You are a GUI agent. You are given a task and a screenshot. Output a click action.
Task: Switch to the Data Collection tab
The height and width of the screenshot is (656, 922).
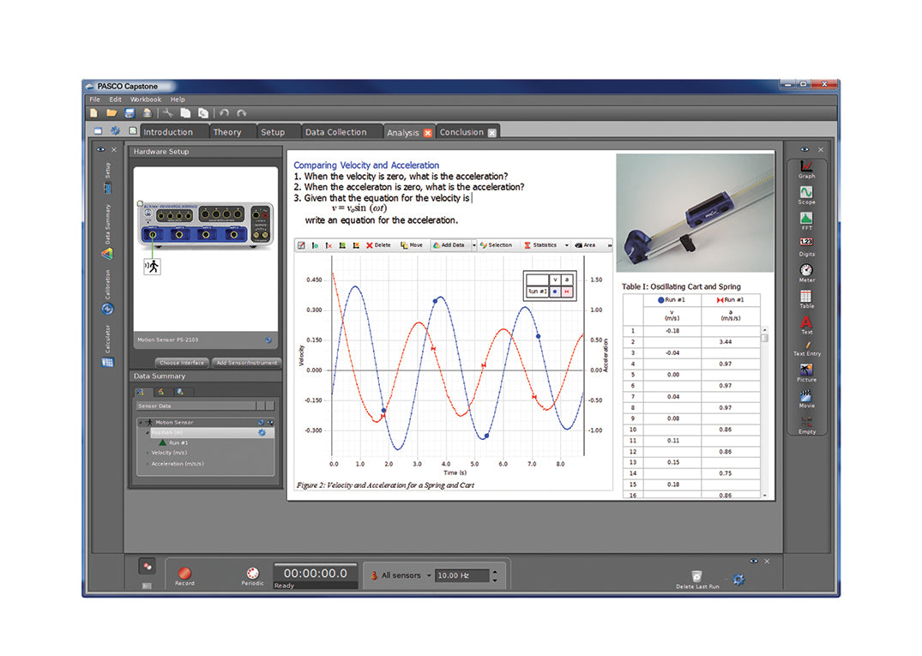click(x=335, y=132)
